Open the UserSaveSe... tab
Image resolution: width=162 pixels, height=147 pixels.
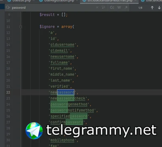tap(152, 1)
